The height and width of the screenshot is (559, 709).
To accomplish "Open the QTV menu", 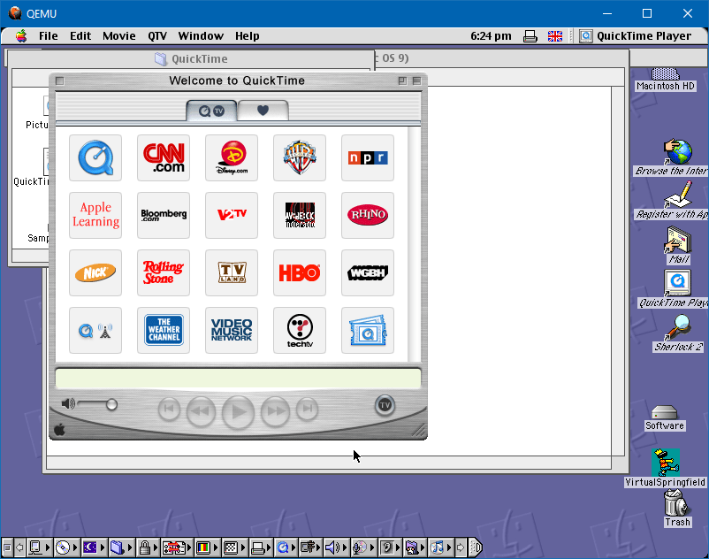I will tap(157, 36).
